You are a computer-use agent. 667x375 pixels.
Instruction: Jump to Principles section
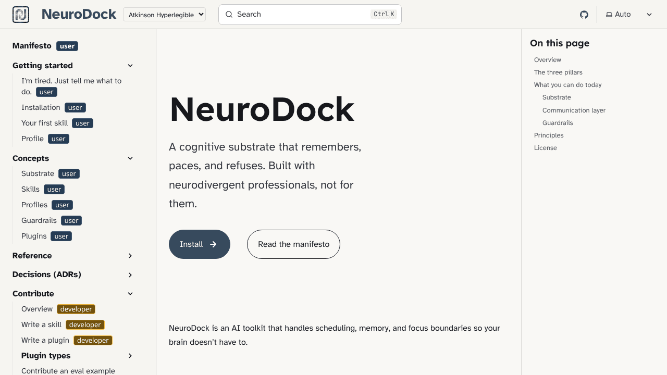[x=549, y=135]
